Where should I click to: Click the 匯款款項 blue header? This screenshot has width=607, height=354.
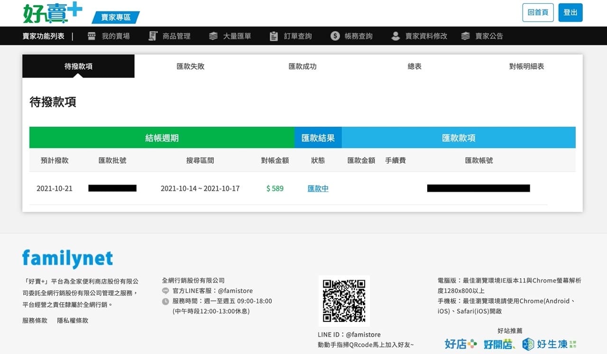(459, 138)
